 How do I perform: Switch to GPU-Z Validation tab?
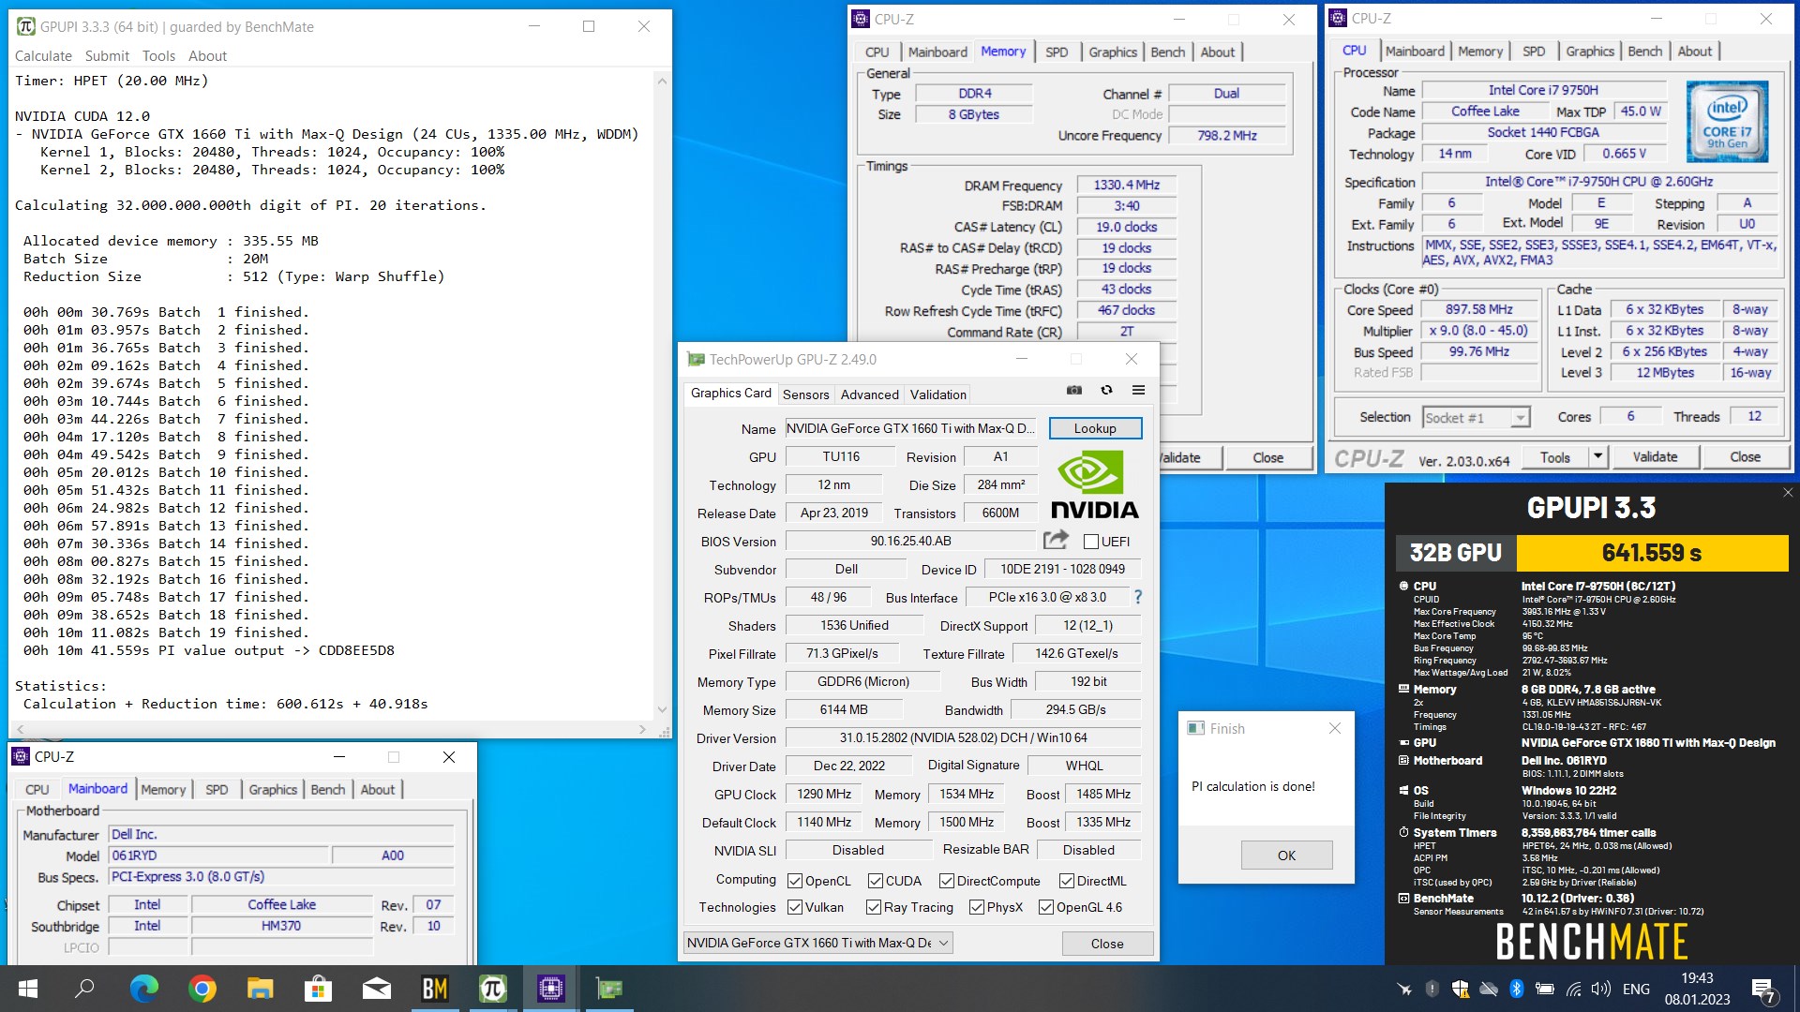(937, 394)
